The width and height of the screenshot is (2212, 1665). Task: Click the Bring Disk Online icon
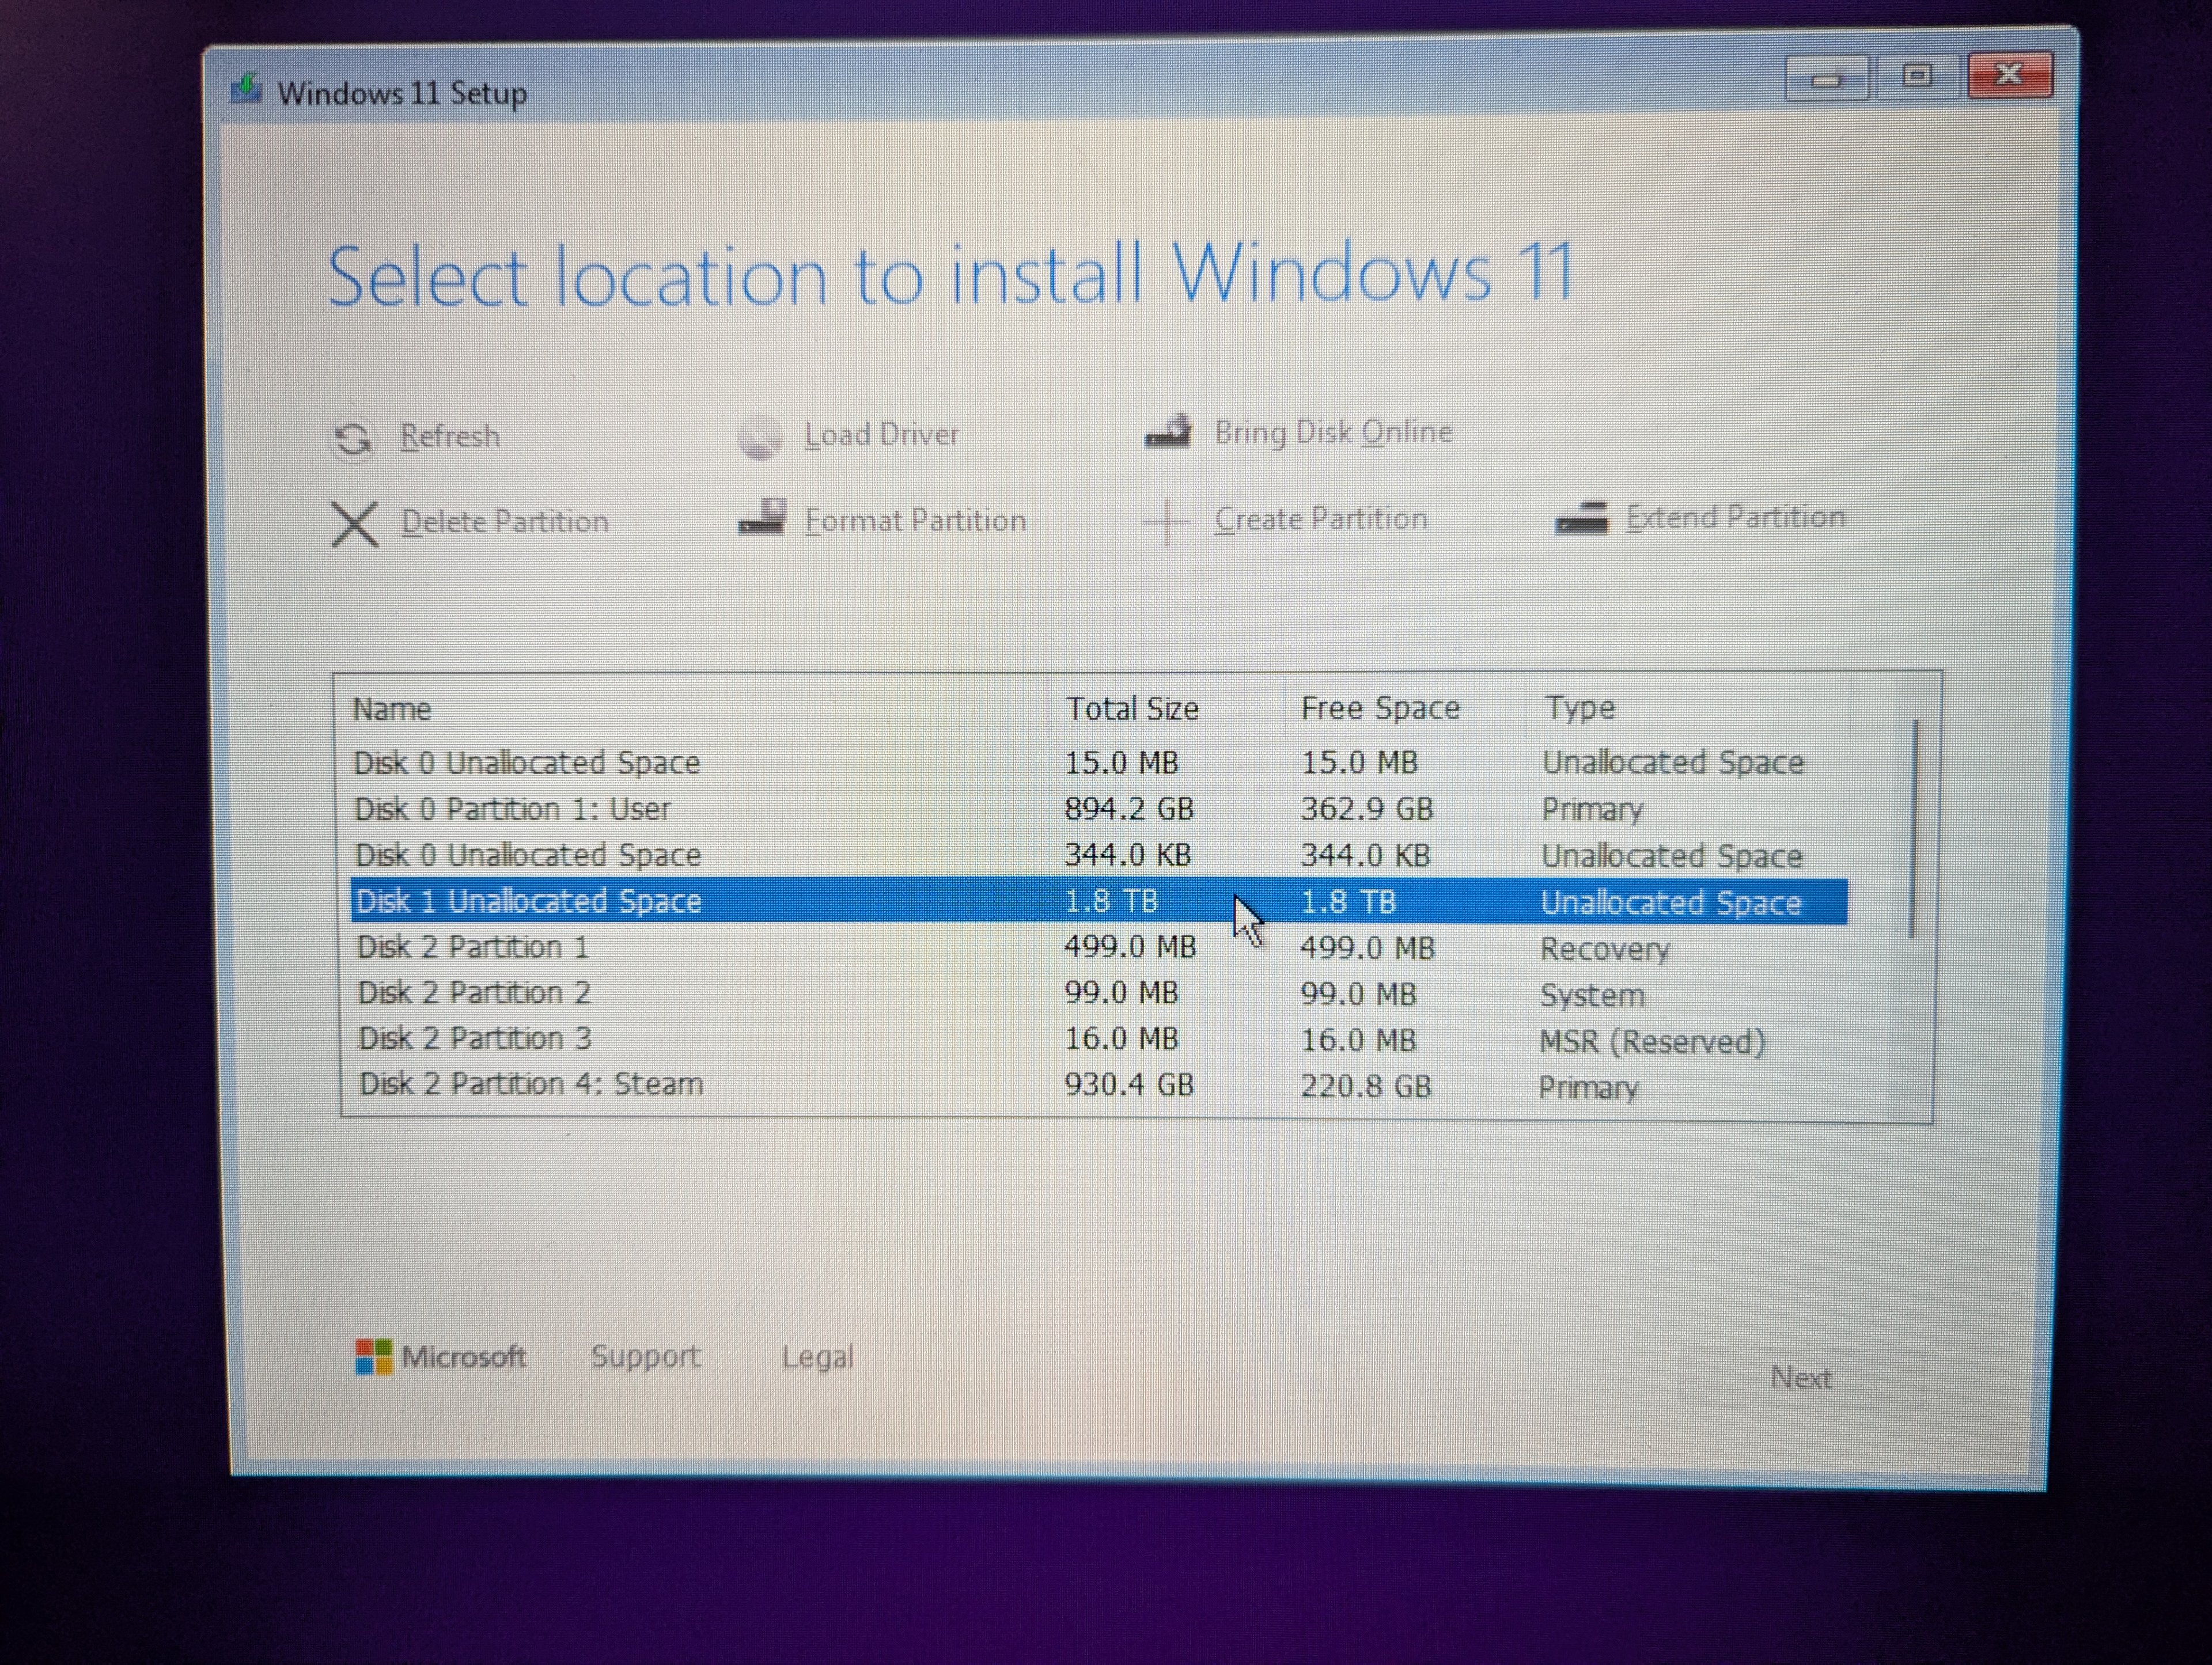[1168, 432]
